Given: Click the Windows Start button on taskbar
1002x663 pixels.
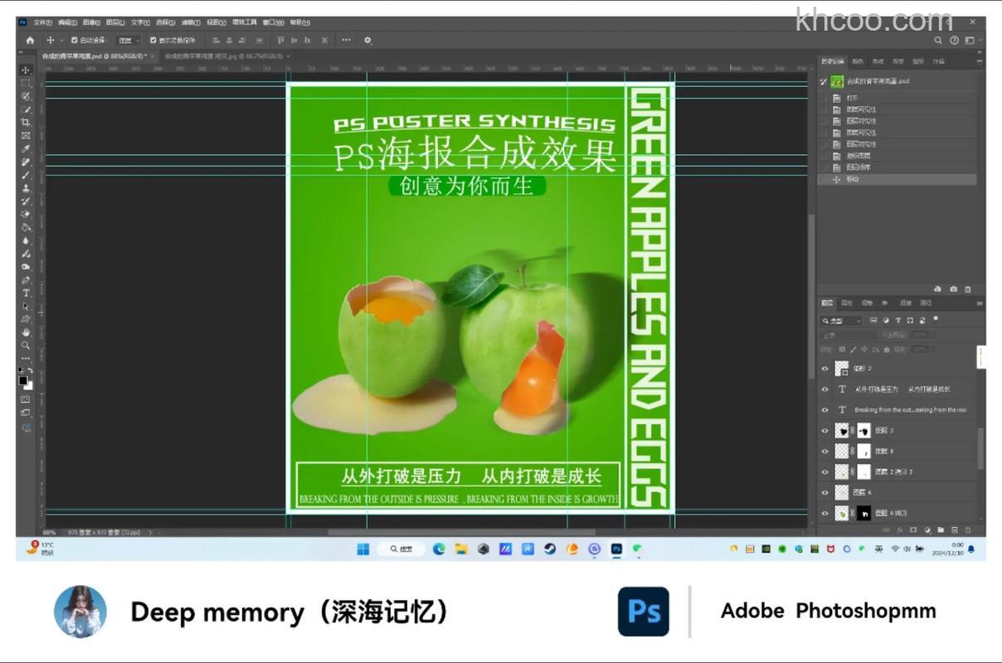Looking at the screenshot, I should coord(362,549).
